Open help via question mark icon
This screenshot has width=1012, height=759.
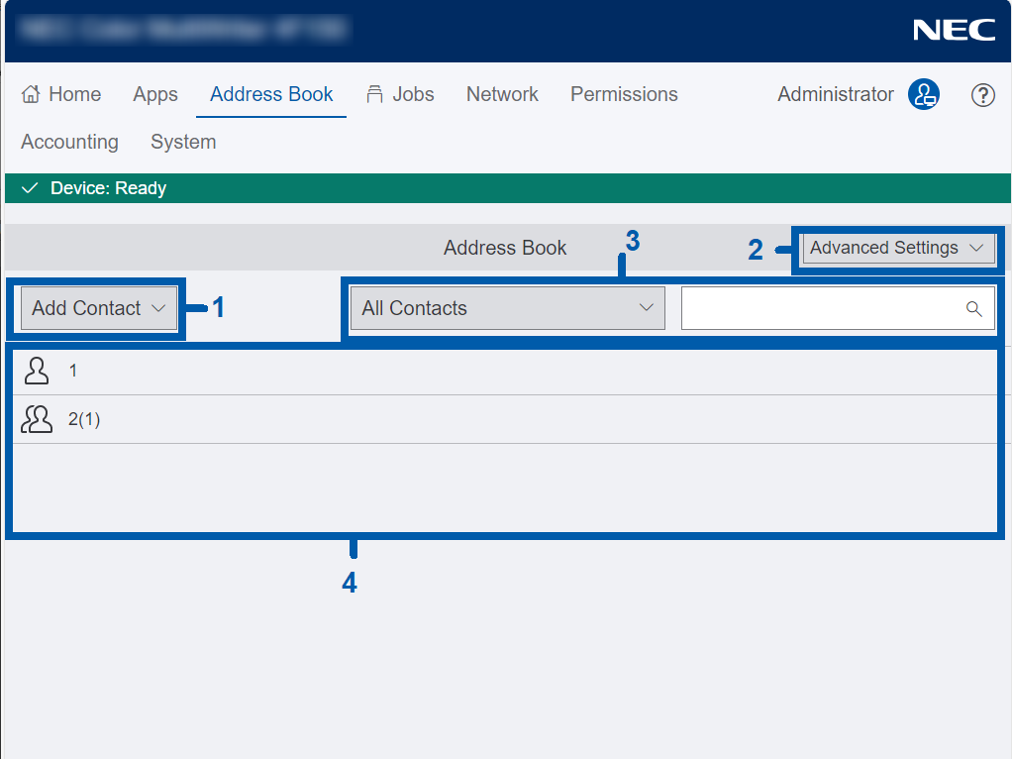982,95
